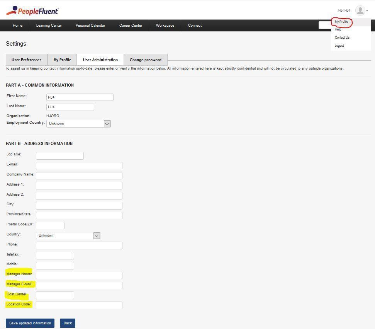Go to Home in navigation bar

pos(17,26)
